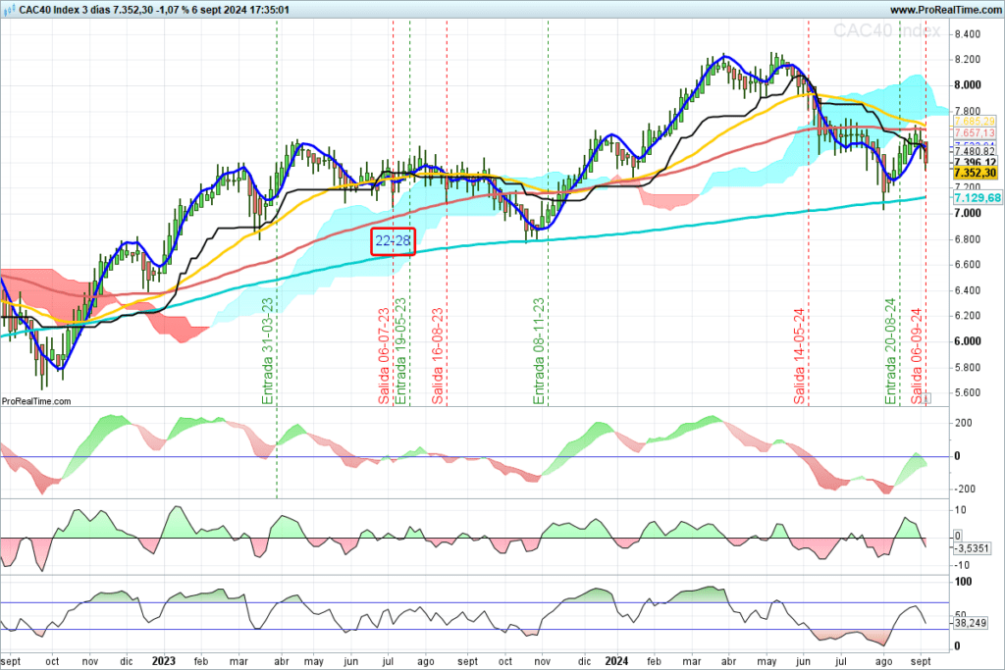The image size is (1005, 670).
Task: Click the 100 level on bottom oscillator axis
Action: tap(964, 582)
